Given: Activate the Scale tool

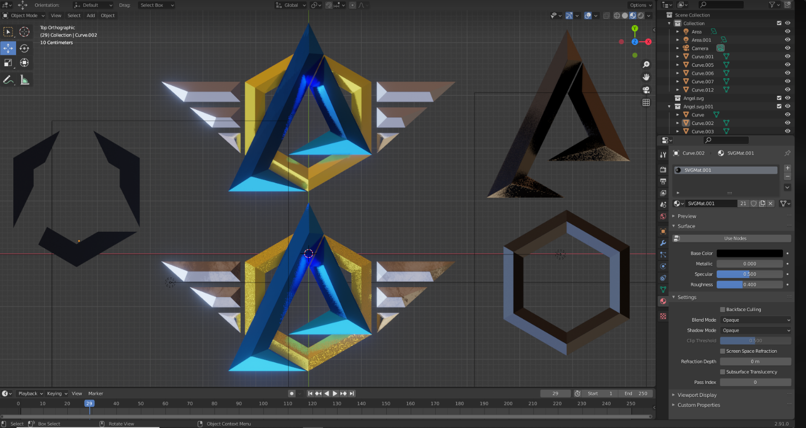Looking at the screenshot, I should (x=8, y=63).
